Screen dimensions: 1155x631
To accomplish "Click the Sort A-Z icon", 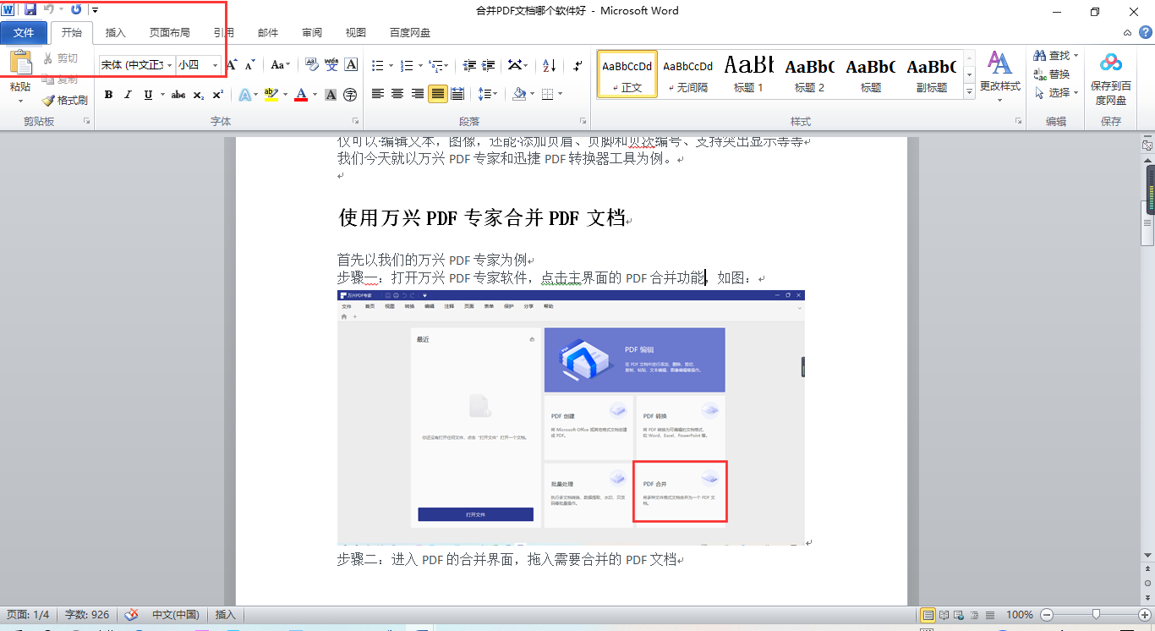I will pyautogui.click(x=549, y=65).
